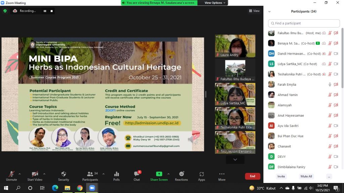Viewport: 344px width, 193px height.
Task: Open Google Chrome from the taskbar
Action: [x=80, y=188]
